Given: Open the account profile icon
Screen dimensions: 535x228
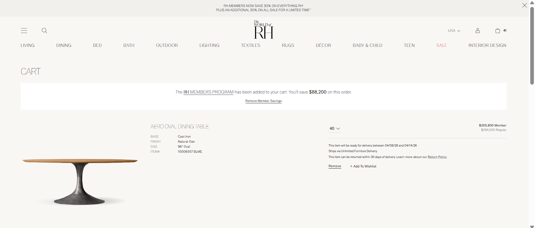Looking at the screenshot, I should [x=478, y=31].
